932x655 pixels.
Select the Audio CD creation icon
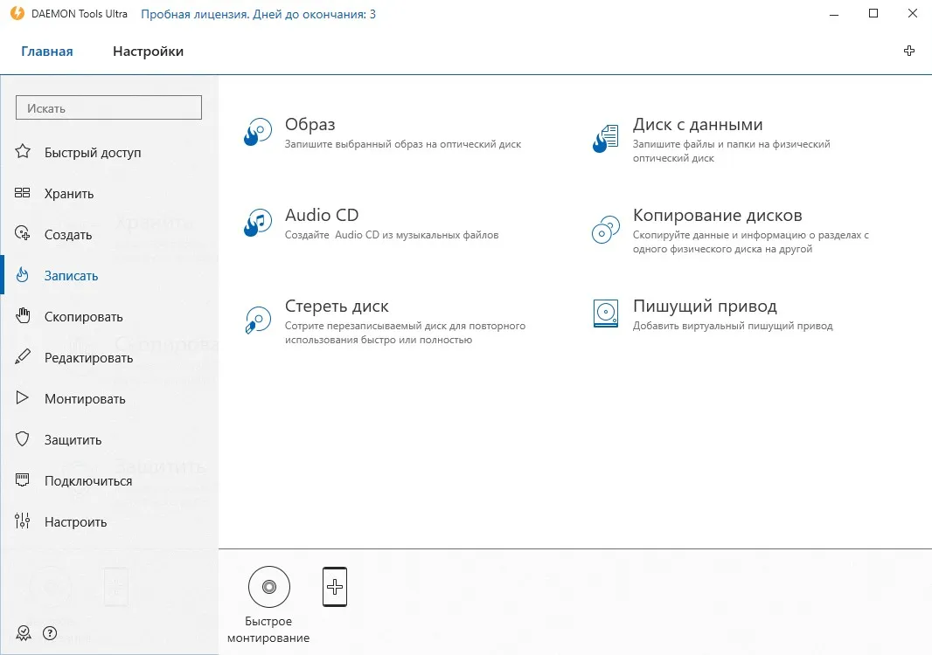257,224
